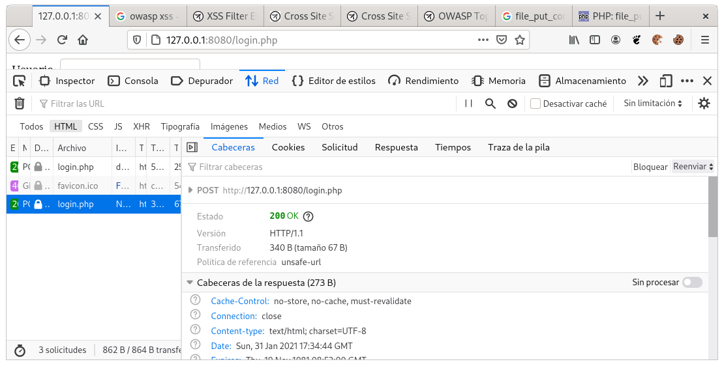Enable the Desactivar caché checkbox
The height and width of the screenshot is (366, 724).
pos(535,104)
